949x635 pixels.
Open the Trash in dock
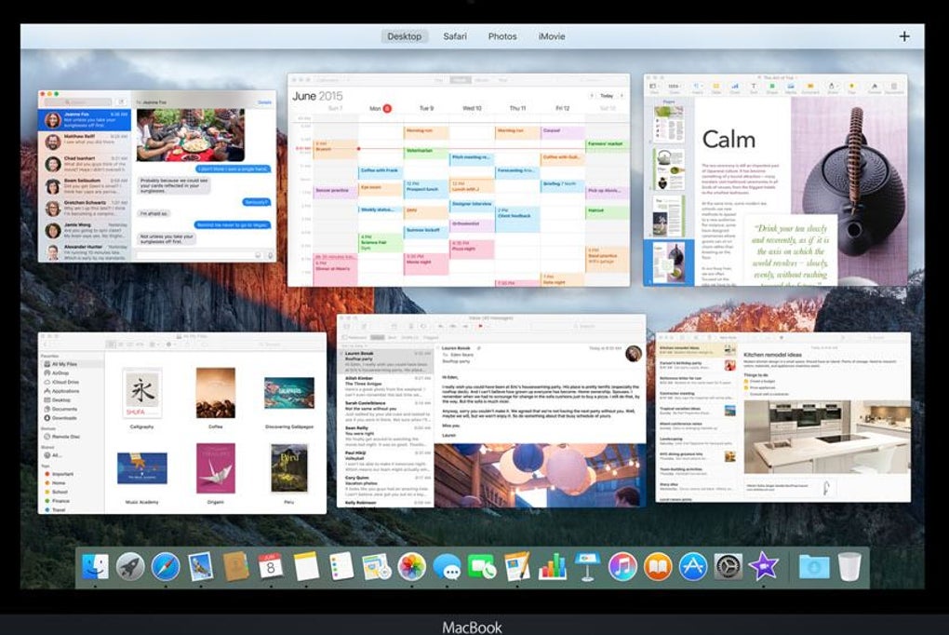pyautogui.click(x=849, y=567)
